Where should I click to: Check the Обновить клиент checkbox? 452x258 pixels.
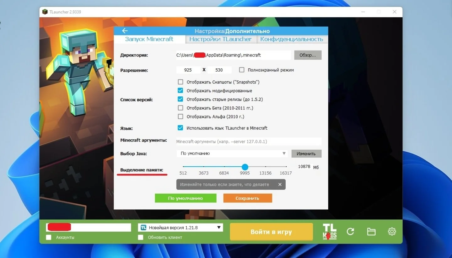point(141,237)
